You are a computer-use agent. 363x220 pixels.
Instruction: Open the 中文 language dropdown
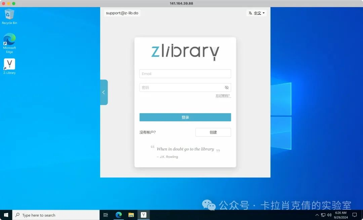pyautogui.click(x=257, y=13)
